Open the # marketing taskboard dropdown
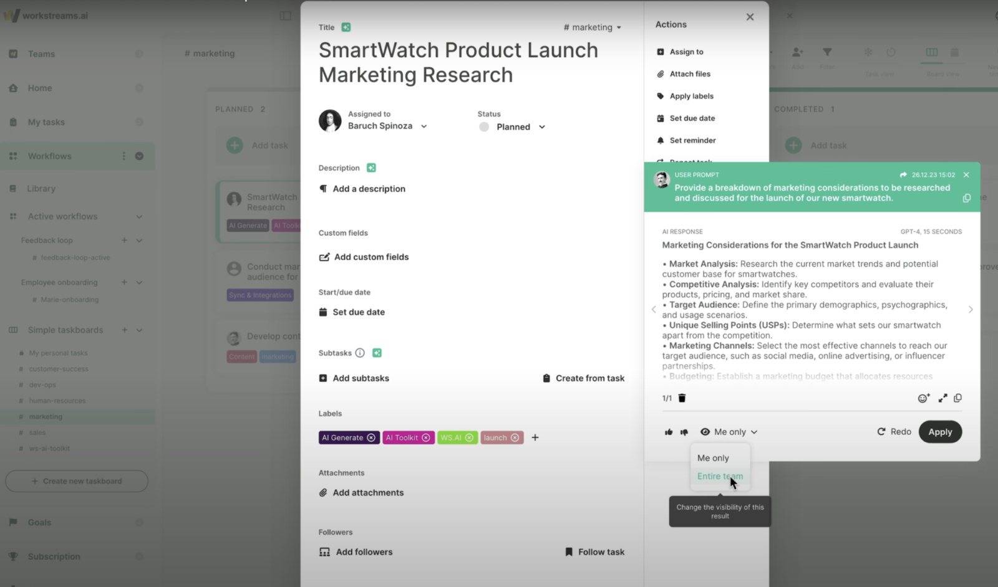This screenshot has width=998, height=587. 592,27
